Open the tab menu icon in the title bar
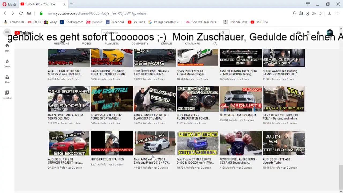The width and height of the screenshot is (343, 193). coord(308,4)
